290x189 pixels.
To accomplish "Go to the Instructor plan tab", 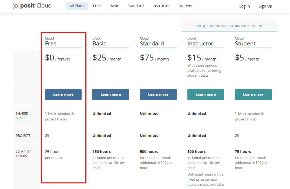I will point(161,6).
